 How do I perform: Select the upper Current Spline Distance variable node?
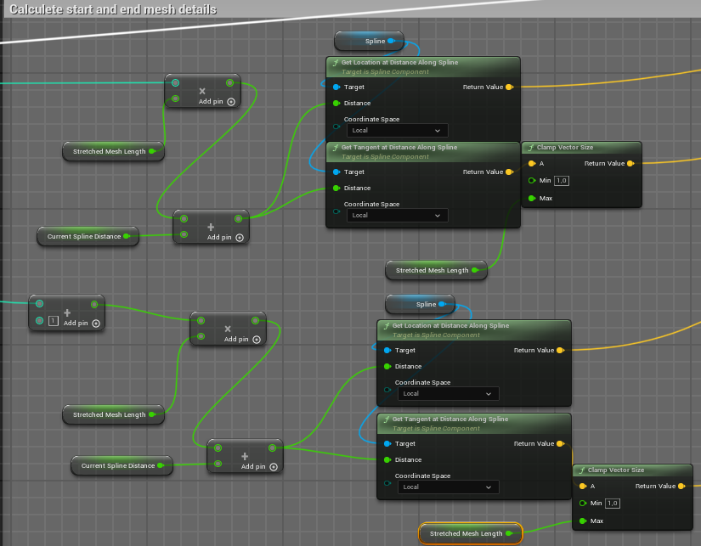(x=88, y=236)
